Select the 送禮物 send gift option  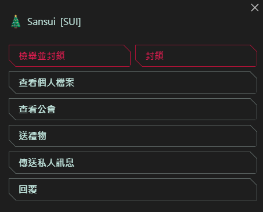tap(133, 136)
